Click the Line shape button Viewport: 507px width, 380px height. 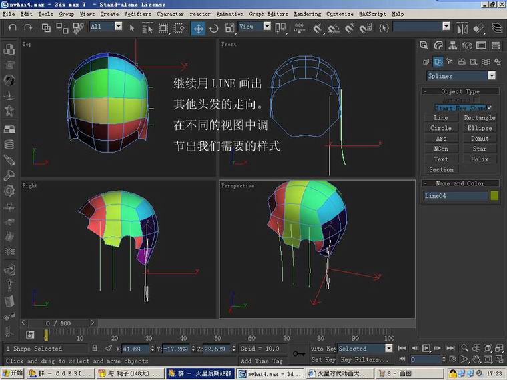click(x=441, y=117)
